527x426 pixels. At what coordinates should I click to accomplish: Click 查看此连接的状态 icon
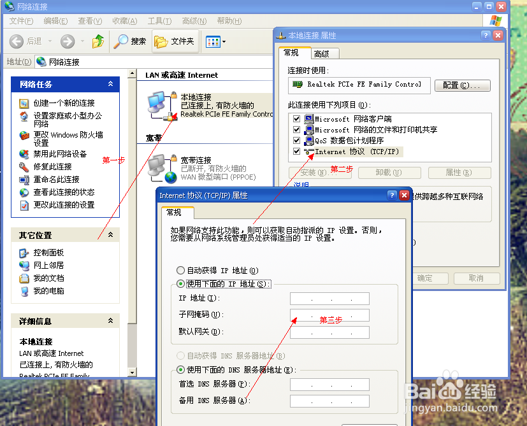(x=24, y=192)
